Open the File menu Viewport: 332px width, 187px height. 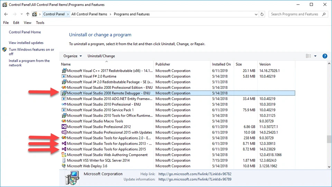click(6, 22)
